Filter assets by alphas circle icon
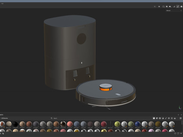The height and width of the screenshot is (137, 183). pos(169,118)
